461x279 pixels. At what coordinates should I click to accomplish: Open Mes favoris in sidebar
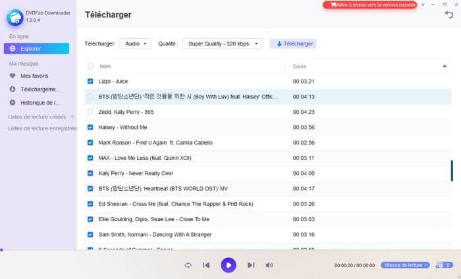34,76
